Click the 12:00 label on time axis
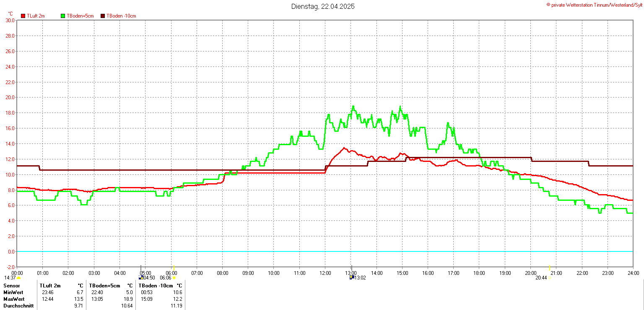Image resolution: width=644 pixels, height=310 pixels. [x=325, y=273]
